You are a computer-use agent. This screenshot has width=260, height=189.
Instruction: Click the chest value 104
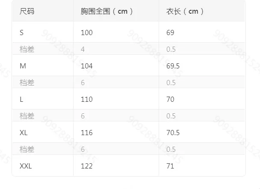86,66
